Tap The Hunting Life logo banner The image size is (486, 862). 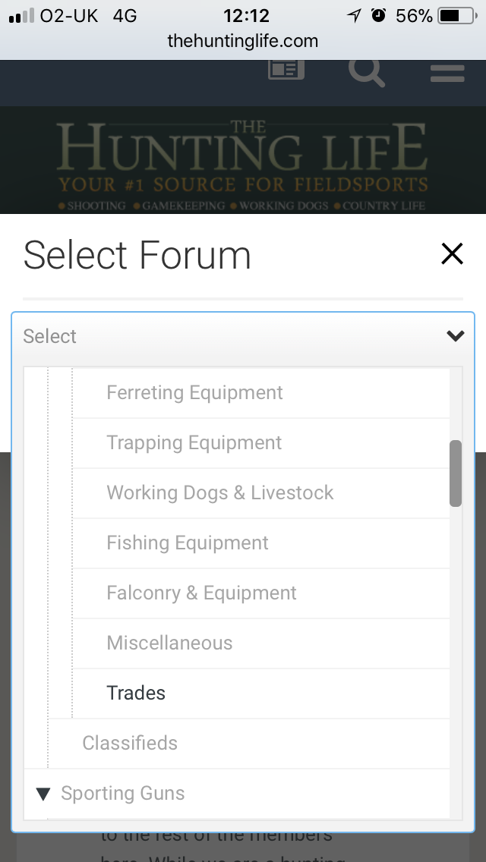pos(243,161)
